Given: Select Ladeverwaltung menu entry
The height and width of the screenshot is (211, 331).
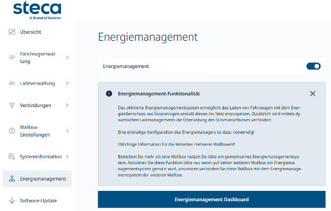Looking at the screenshot, I should tap(37, 83).
